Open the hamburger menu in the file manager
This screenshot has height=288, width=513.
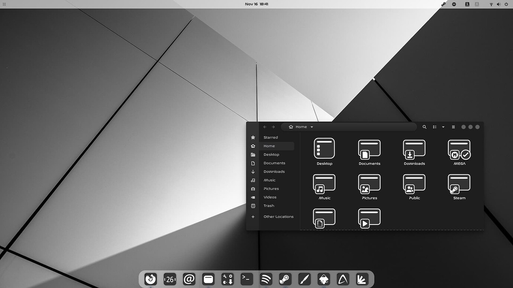coord(453,127)
